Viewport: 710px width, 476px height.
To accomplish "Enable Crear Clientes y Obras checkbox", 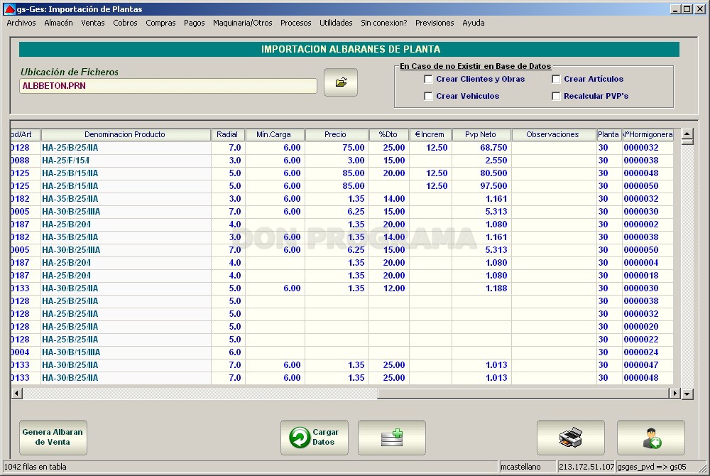I will tap(428, 80).
